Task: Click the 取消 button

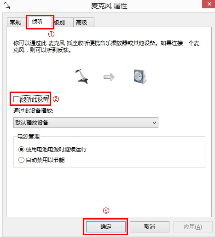Action: tap(150, 227)
